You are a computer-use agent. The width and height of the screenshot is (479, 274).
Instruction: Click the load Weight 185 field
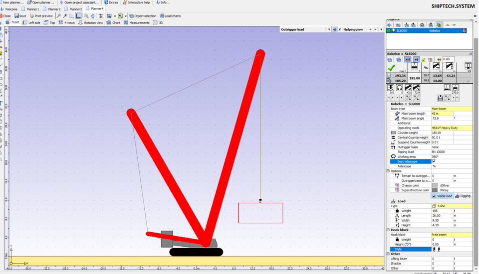[442, 211]
